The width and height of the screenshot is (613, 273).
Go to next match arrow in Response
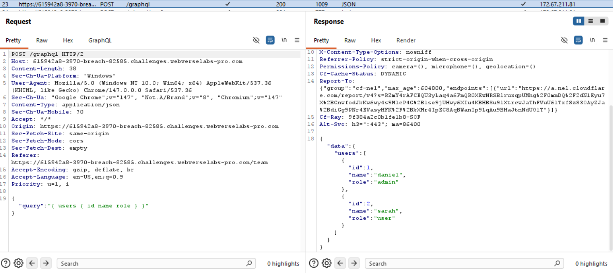pyautogui.click(x=354, y=263)
